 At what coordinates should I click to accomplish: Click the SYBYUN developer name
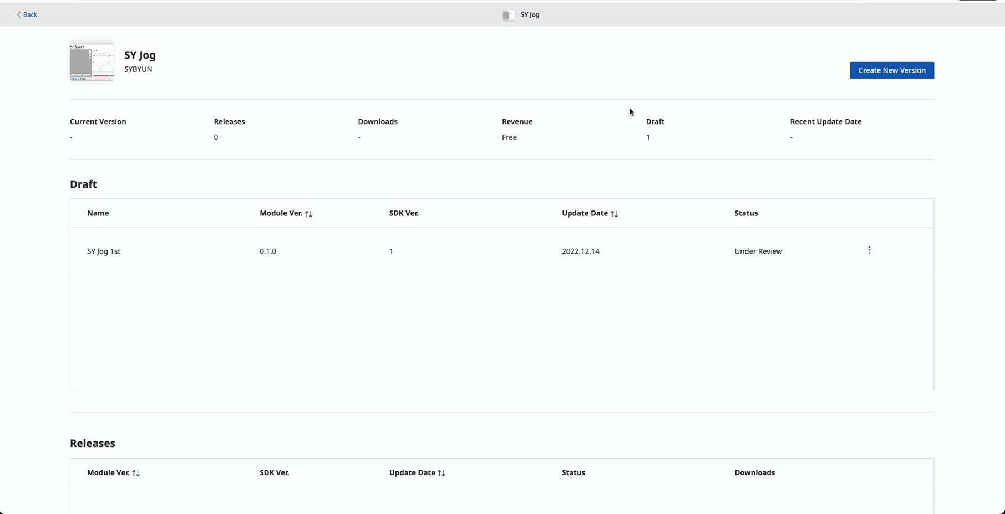[x=138, y=69]
